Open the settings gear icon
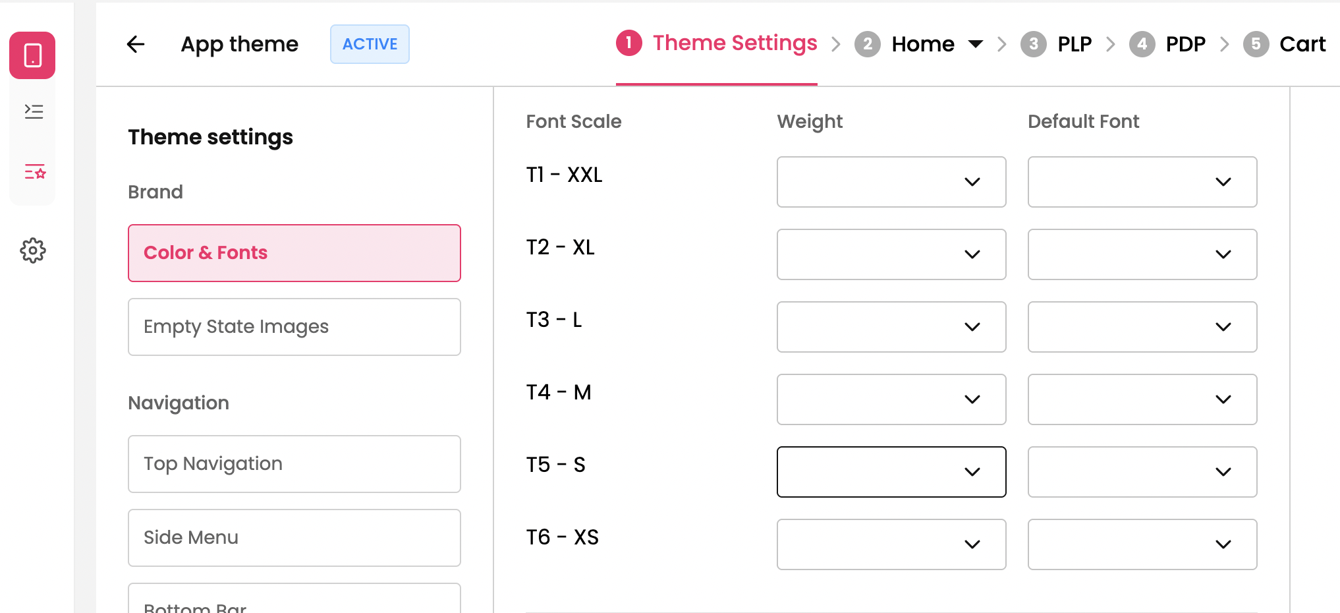 (x=33, y=250)
